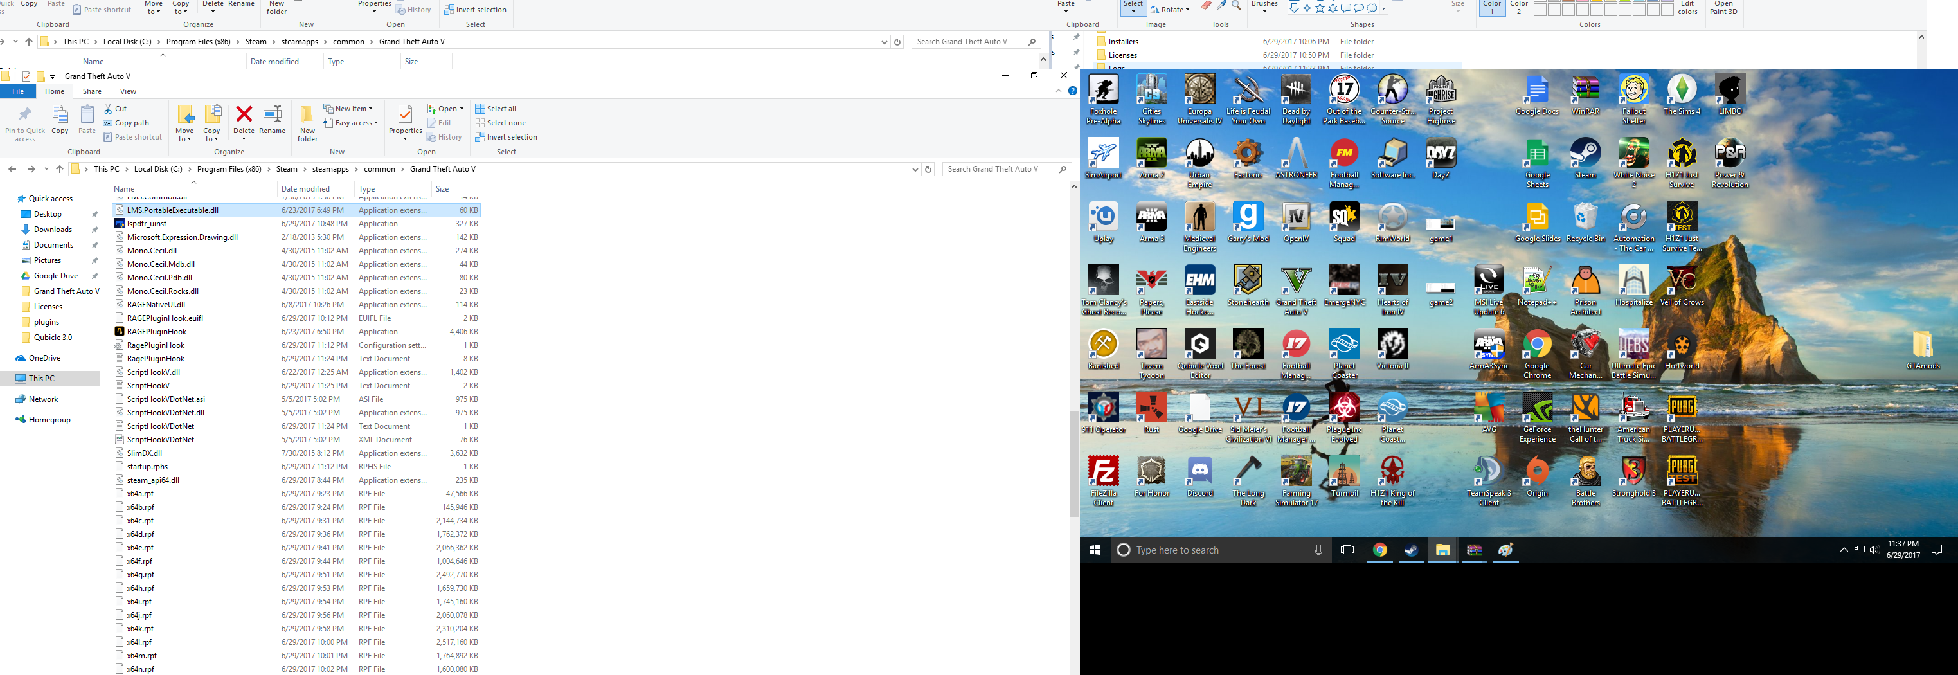Open the Action Center notifications icon

click(1937, 550)
